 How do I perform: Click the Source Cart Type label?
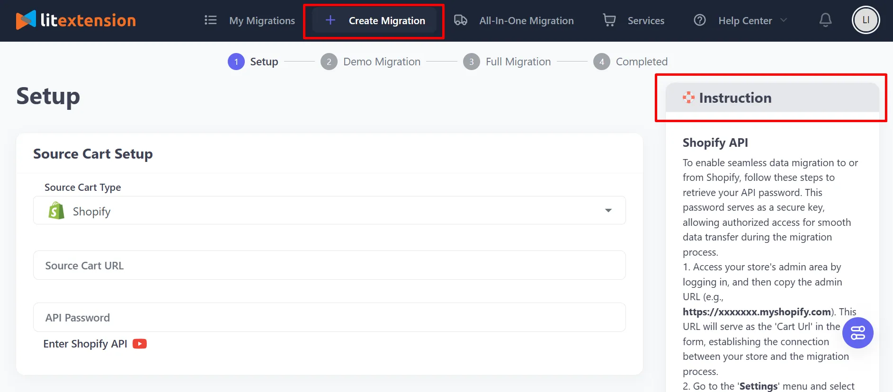[x=82, y=187]
